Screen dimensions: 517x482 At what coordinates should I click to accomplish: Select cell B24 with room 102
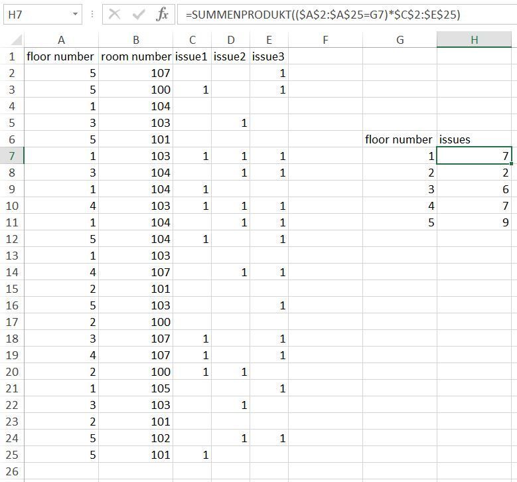tap(136, 438)
